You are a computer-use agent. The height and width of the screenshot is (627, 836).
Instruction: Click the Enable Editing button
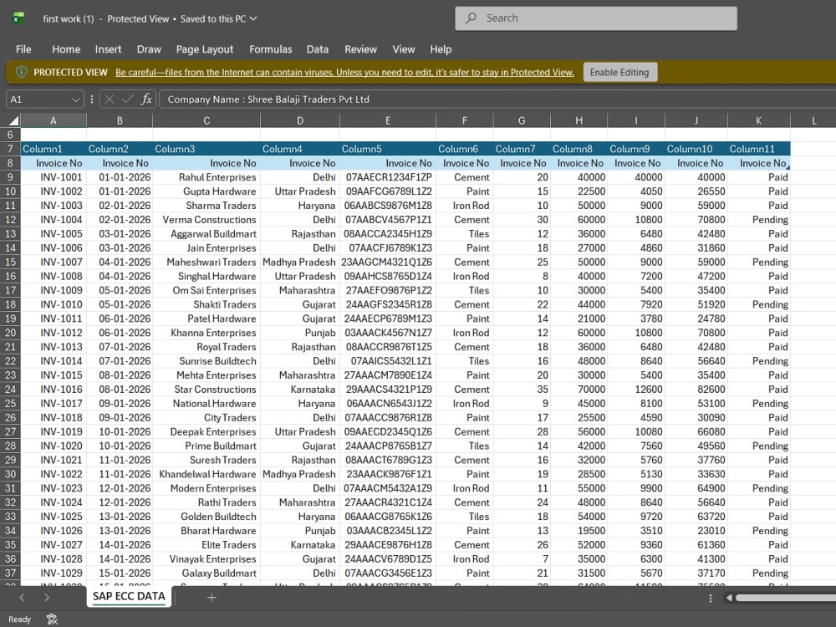[619, 72]
